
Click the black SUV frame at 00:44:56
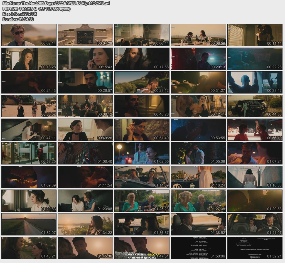tap(255, 106)
